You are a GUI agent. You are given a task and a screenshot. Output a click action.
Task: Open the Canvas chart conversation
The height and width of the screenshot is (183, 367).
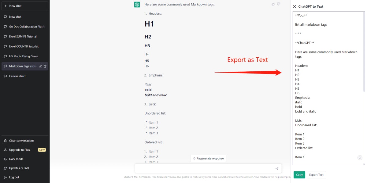[25, 76]
